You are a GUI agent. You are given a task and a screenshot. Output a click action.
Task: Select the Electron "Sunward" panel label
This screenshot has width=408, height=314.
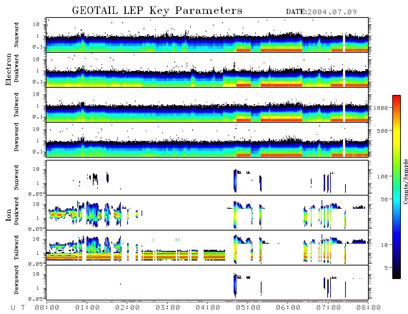pos(16,35)
